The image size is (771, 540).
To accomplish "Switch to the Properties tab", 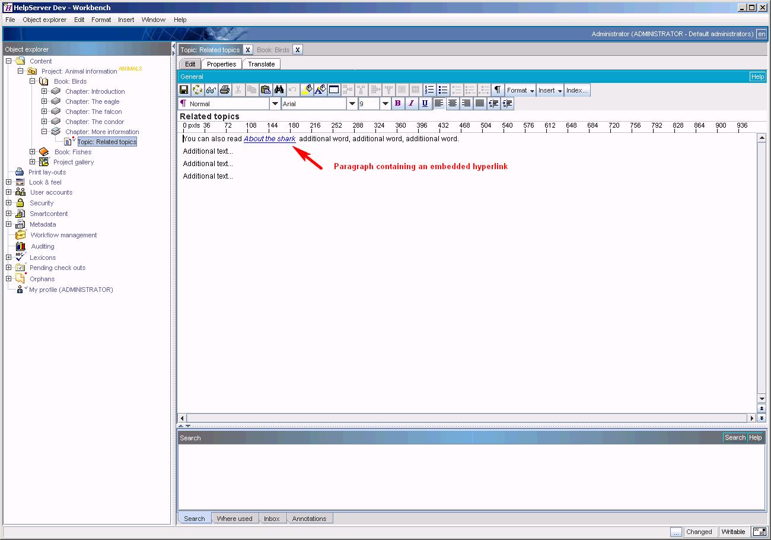I will coord(222,64).
